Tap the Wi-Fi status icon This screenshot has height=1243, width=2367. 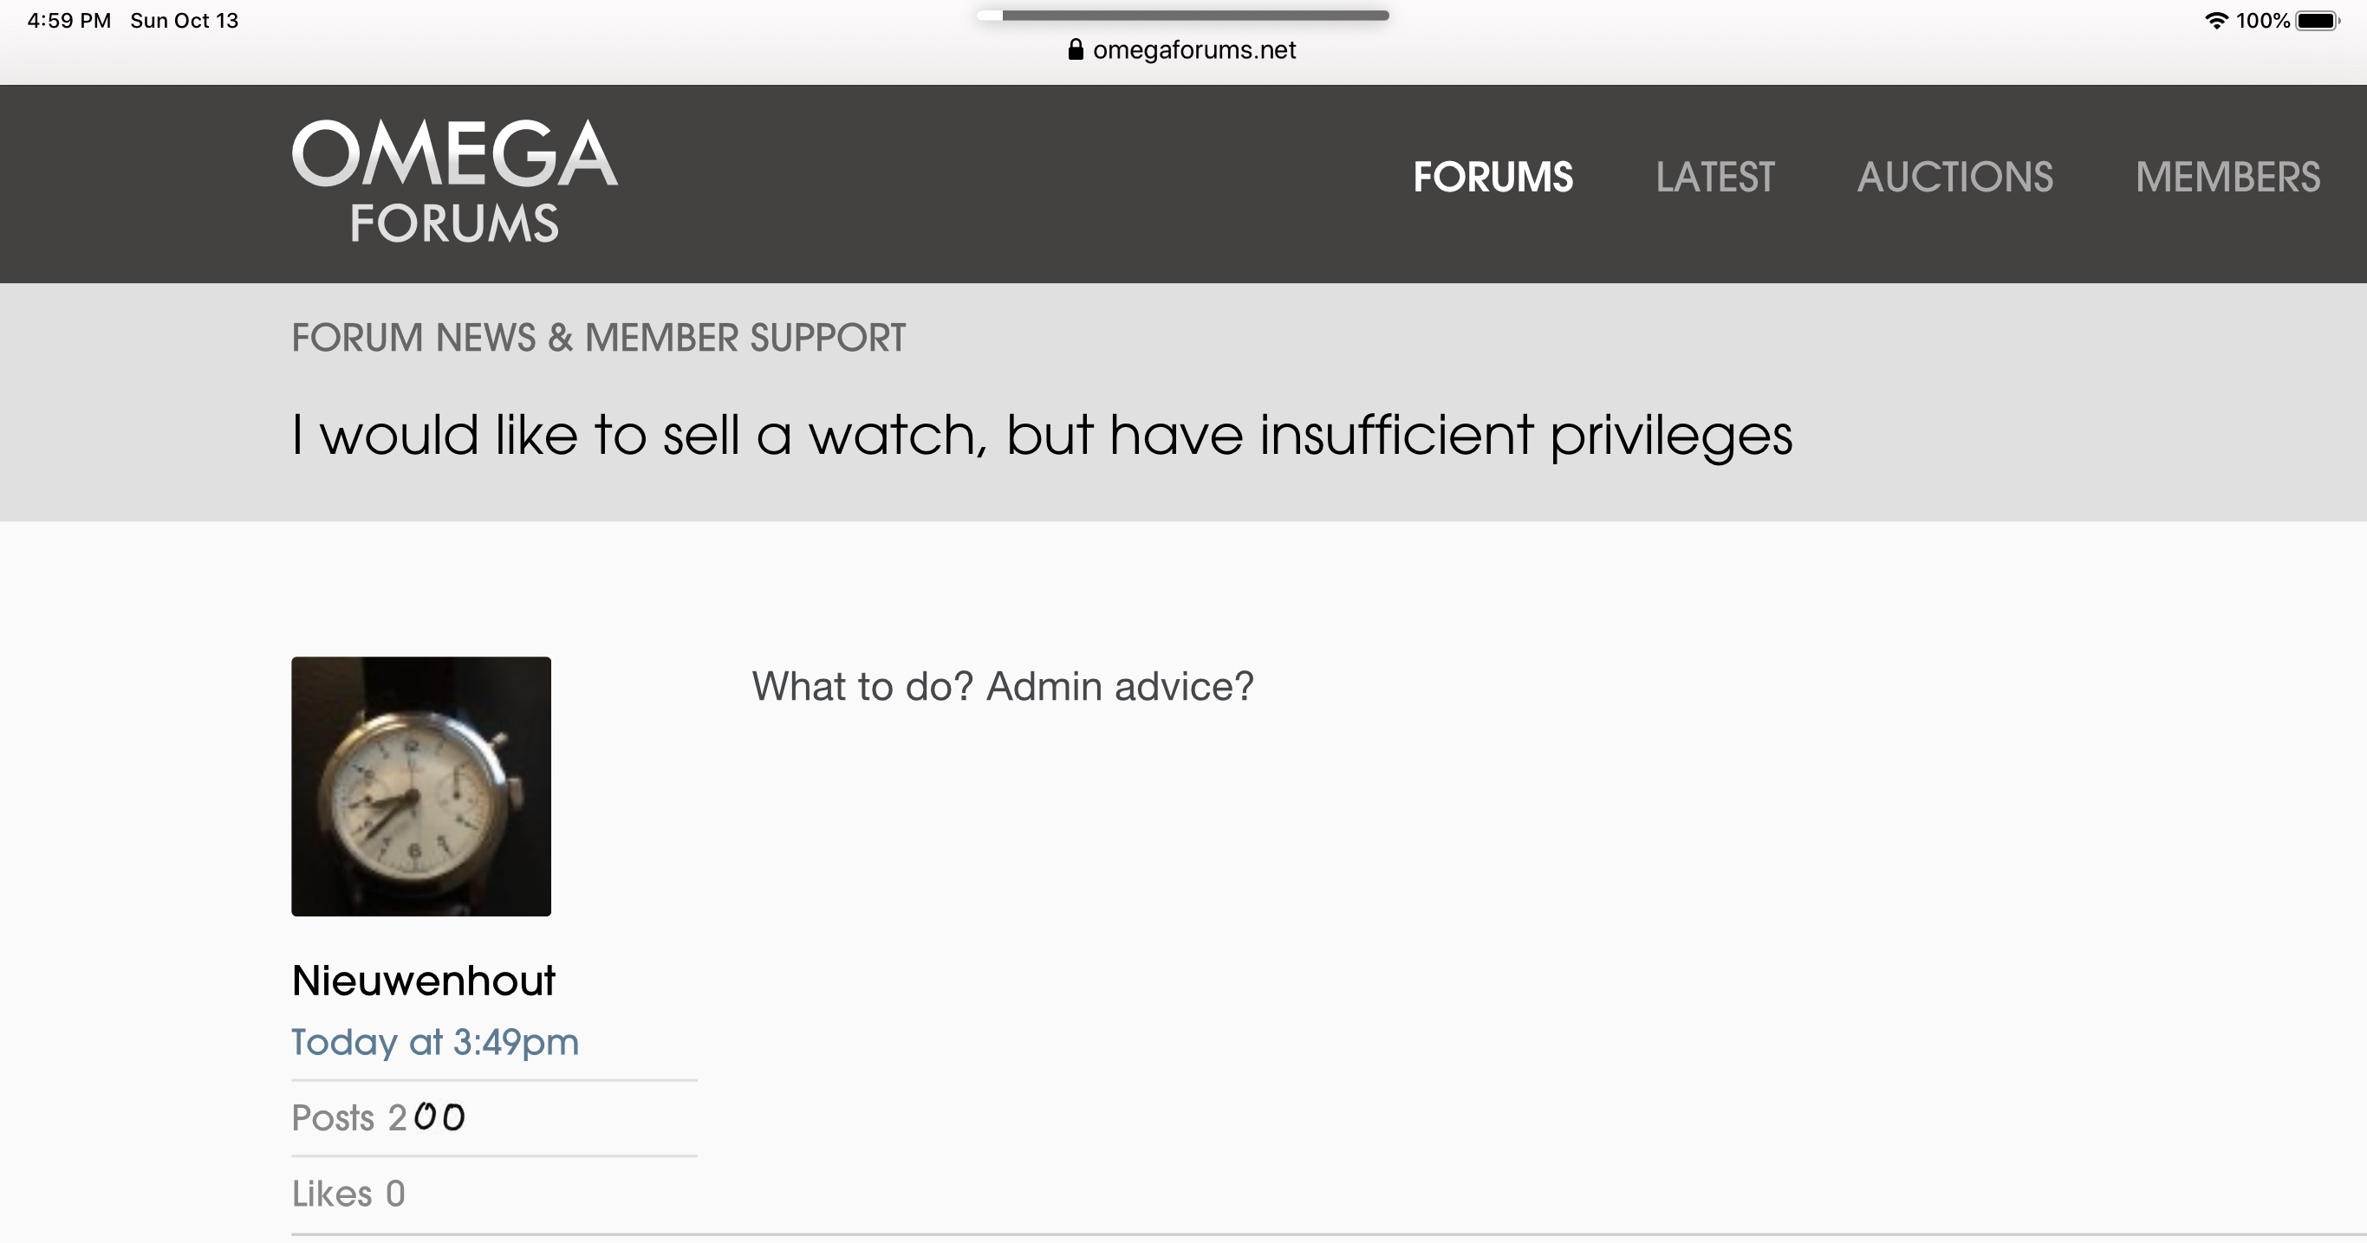(x=2216, y=20)
